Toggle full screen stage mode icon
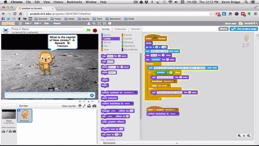Viewport: 259px width, 146px height. (x=6, y=30)
